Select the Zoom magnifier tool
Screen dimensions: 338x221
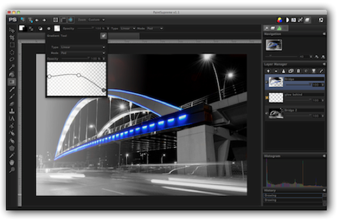(x=12, y=170)
